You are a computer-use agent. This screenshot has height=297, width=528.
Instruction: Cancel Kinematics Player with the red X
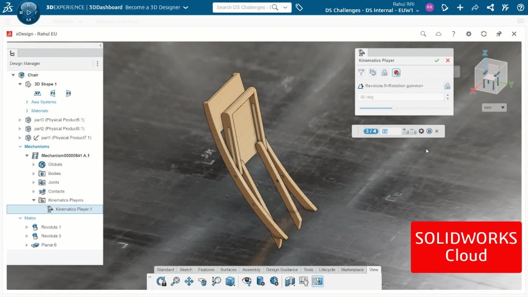(x=448, y=61)
